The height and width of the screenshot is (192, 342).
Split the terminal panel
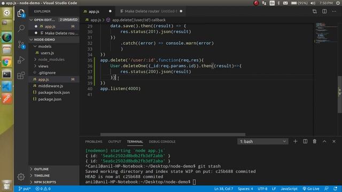tap(305, 141)
